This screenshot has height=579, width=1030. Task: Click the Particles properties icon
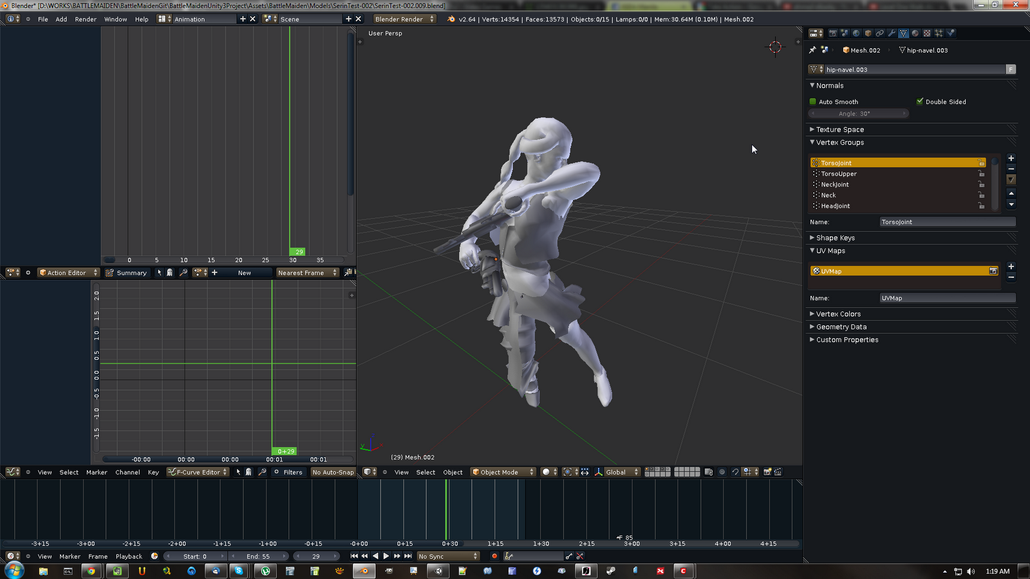pyautogui.click(x=939, y=33)
